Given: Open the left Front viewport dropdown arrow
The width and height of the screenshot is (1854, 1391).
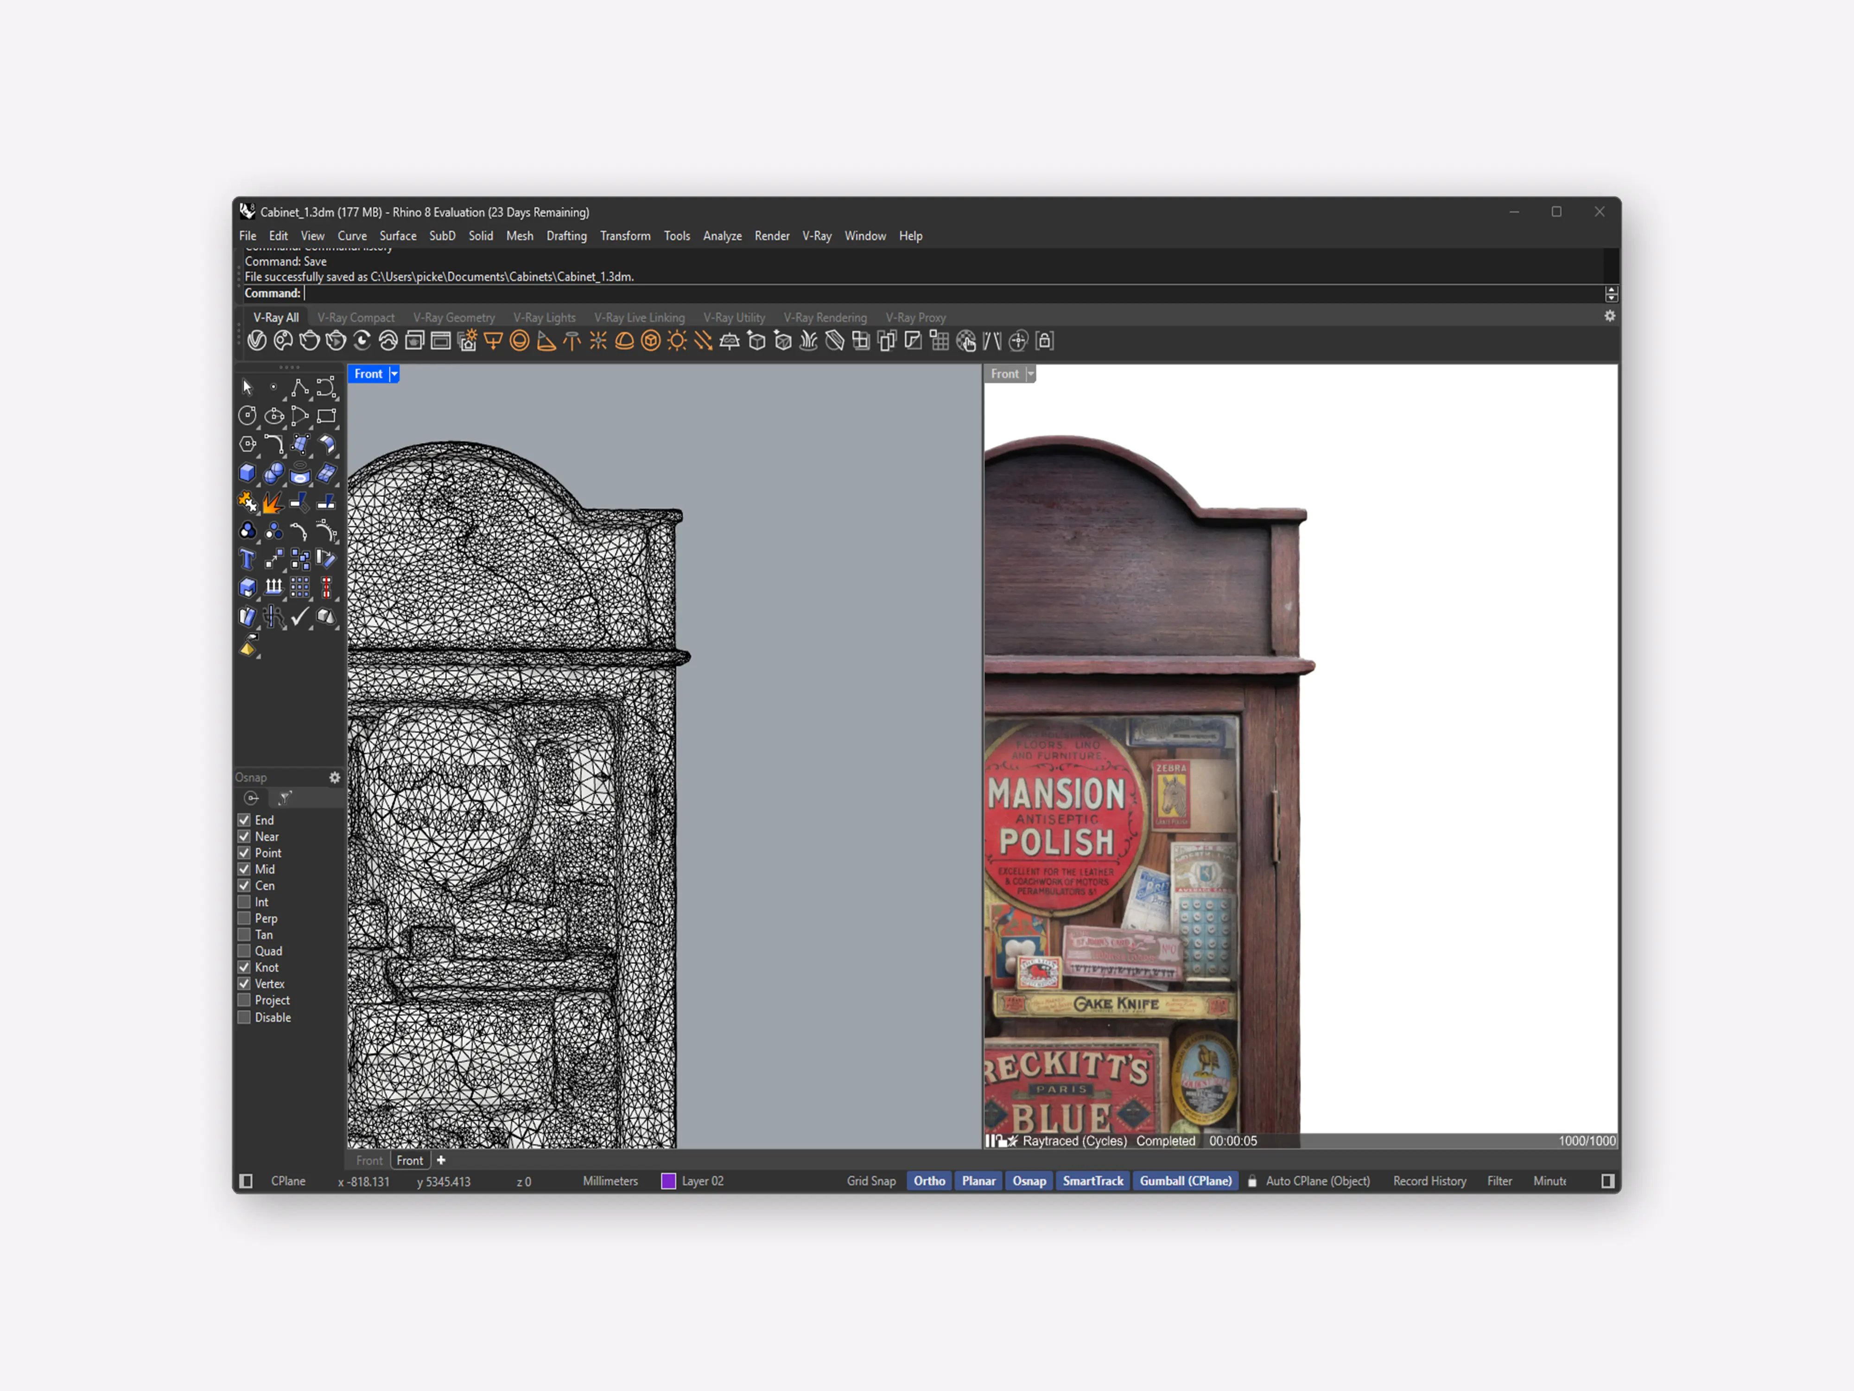Looking at the screenshot, I should point(394,374).
